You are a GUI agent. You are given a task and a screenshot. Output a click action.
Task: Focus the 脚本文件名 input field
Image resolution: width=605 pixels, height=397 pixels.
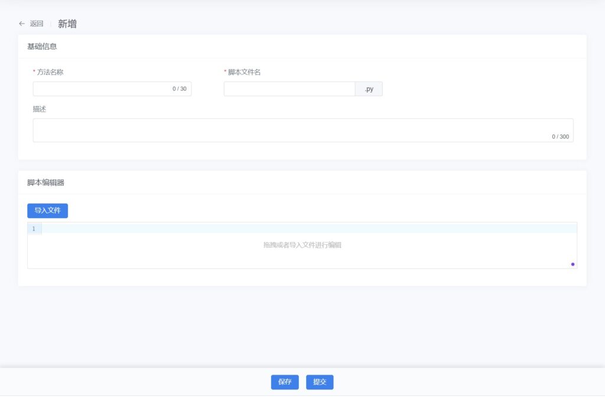(290, 89)
